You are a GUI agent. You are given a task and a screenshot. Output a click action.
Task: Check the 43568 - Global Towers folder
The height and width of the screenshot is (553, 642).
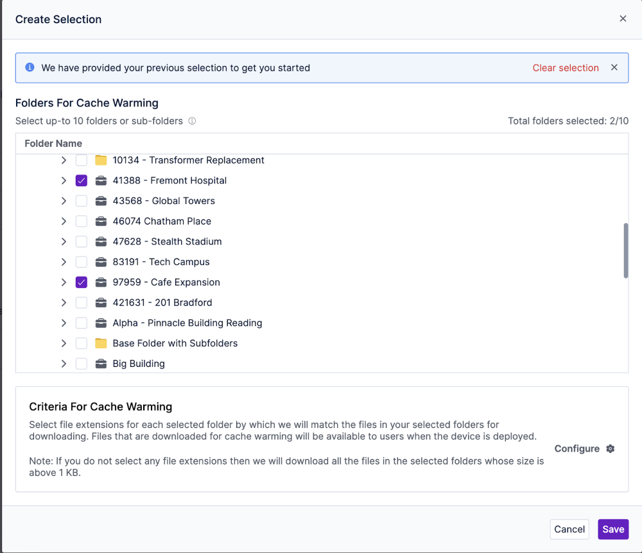(x=81, y=201)
